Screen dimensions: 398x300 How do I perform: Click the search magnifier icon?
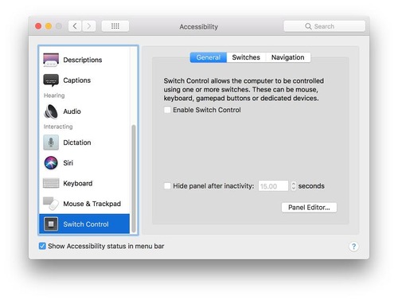pos(308,26)
